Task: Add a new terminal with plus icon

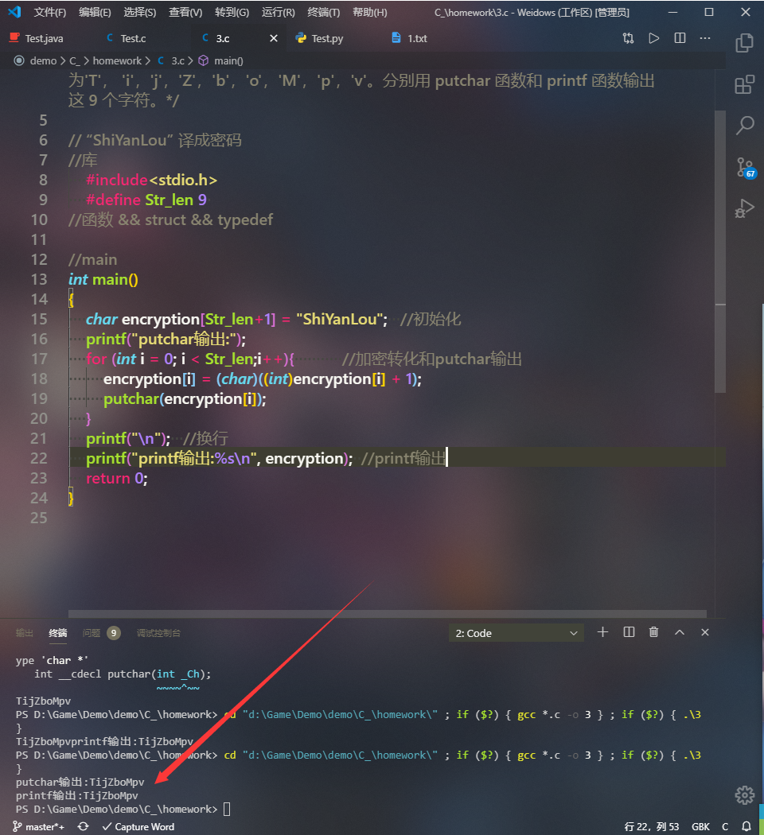Action: pos(602,632)
